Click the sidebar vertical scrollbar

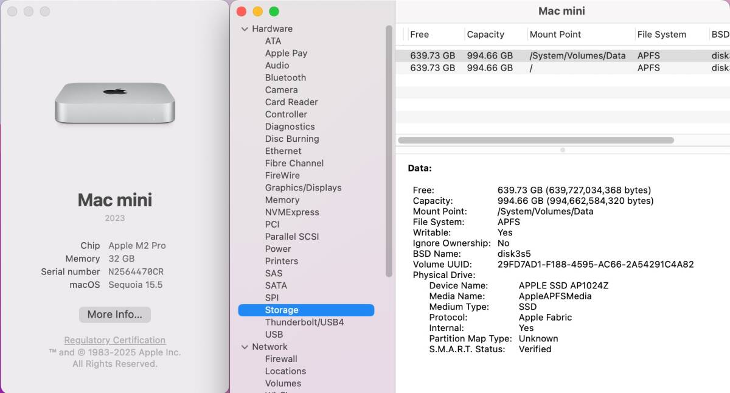coord(389,151)
